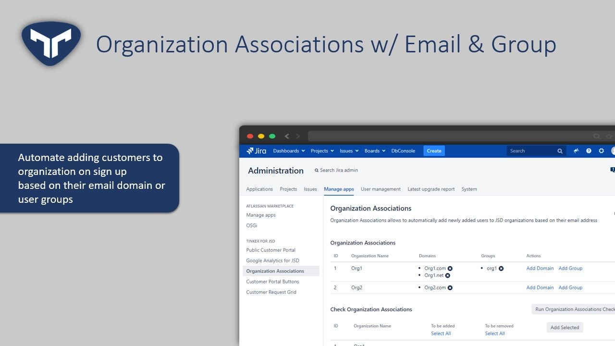Screen dimensions: 615x346
Task: Click the yellow minimize window dot
Action: coord(261,136)
